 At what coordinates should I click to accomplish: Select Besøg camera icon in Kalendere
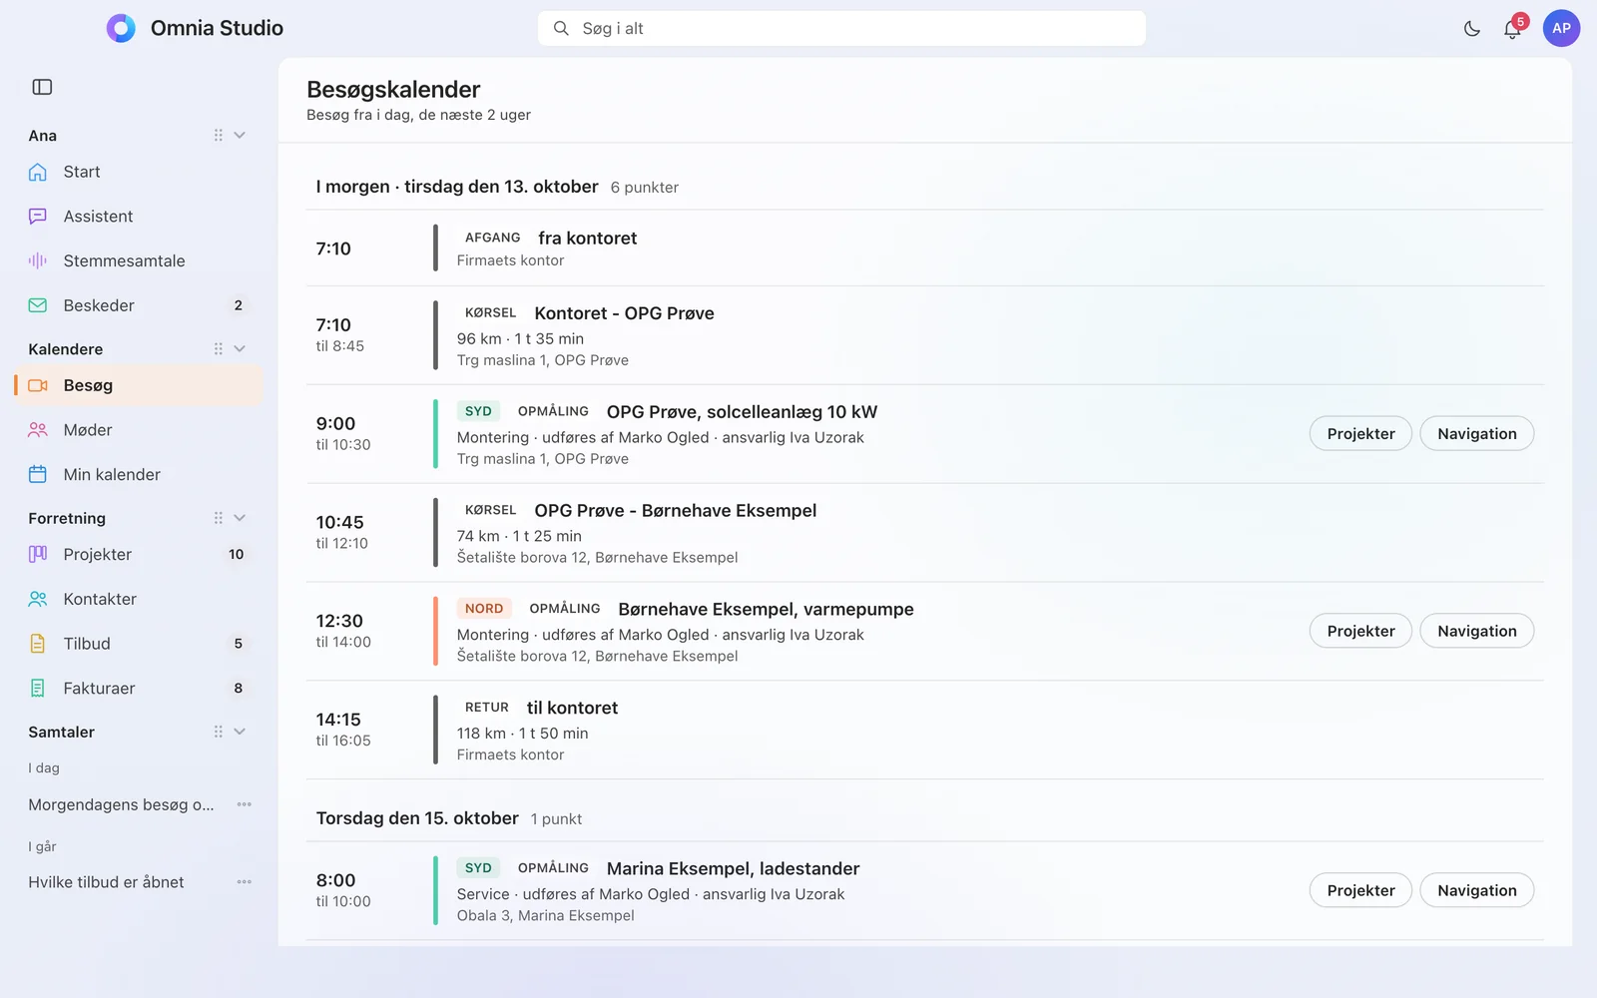38,385
